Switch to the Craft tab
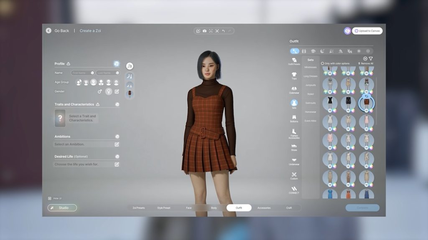This screenshot has height=240, width=428. click(289, 208)
